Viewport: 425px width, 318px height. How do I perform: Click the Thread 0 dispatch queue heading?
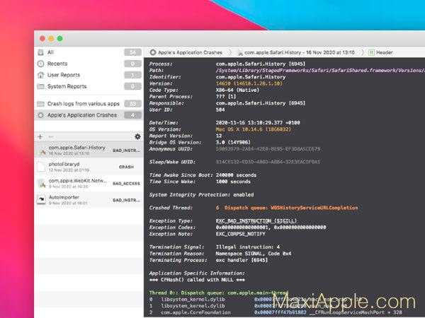click(219, 293)
